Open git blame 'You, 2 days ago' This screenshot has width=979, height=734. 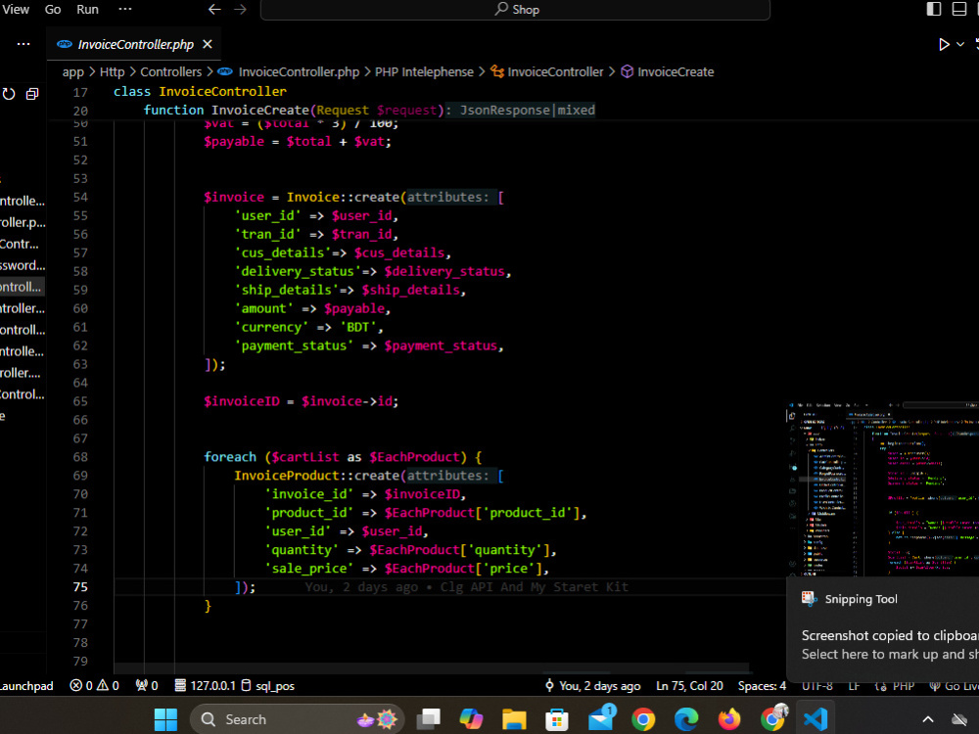(592, 686)
